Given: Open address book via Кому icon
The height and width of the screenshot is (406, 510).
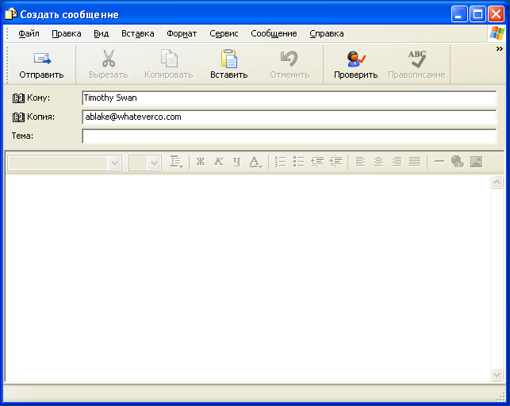Looking at the screenshot, I should click(19, 98).
